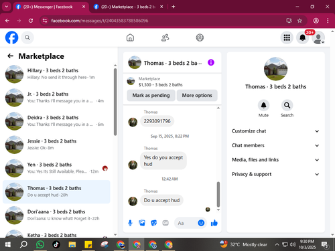Expand Customize chat section

[275, 131]
